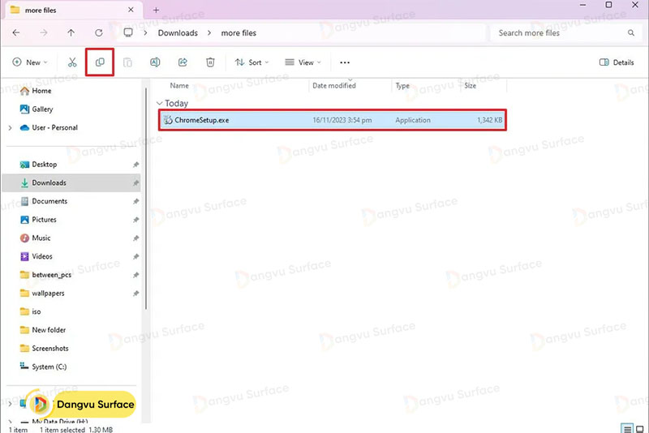Open Music in the sidebar
Screen dimensions: 649x433
click(x=41, y=238)
